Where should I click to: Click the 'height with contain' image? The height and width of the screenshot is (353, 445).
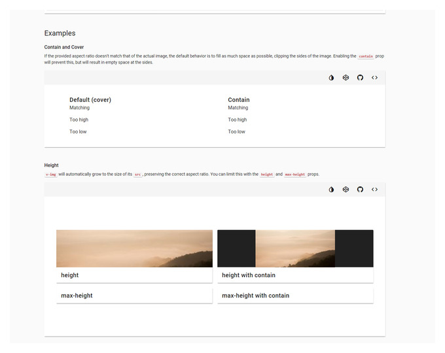(x=295, y=248)
